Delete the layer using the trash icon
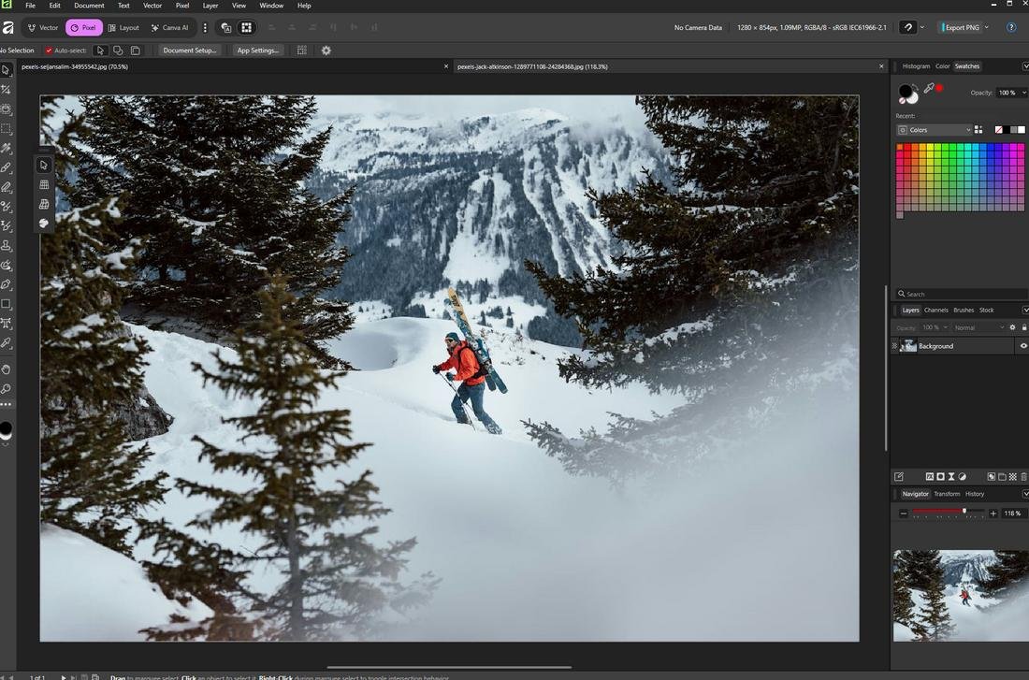The image size is (1029, 680). (1023, 476)
